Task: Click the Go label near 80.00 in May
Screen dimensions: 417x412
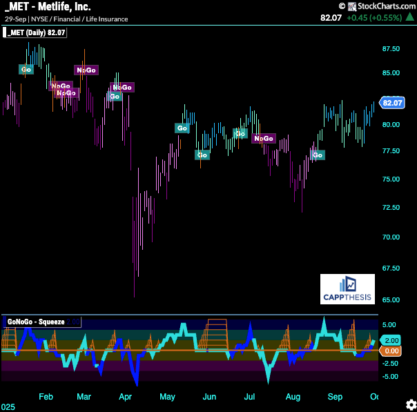Action: tap(182, 128)
